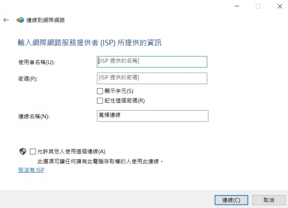
Task: Click into the 密碼 password field
Action: pos(152,79)
